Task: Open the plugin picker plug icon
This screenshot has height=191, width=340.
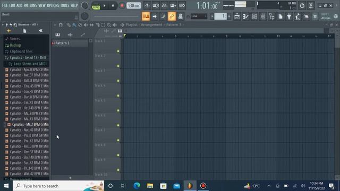Action: click(x=289, y=16)
